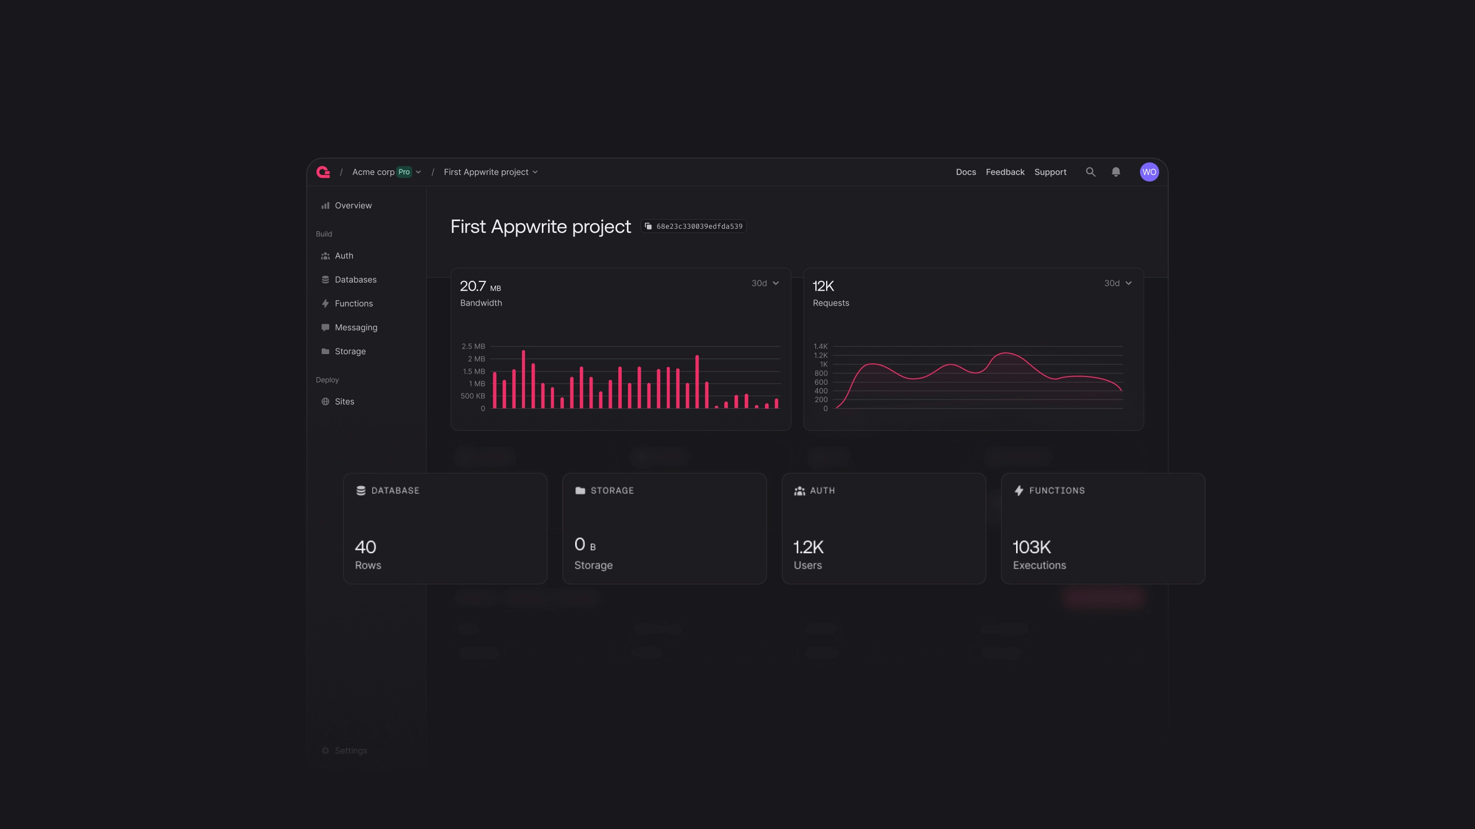
Task: Click the Functions card lightning icon
Action: point(1019,490)
